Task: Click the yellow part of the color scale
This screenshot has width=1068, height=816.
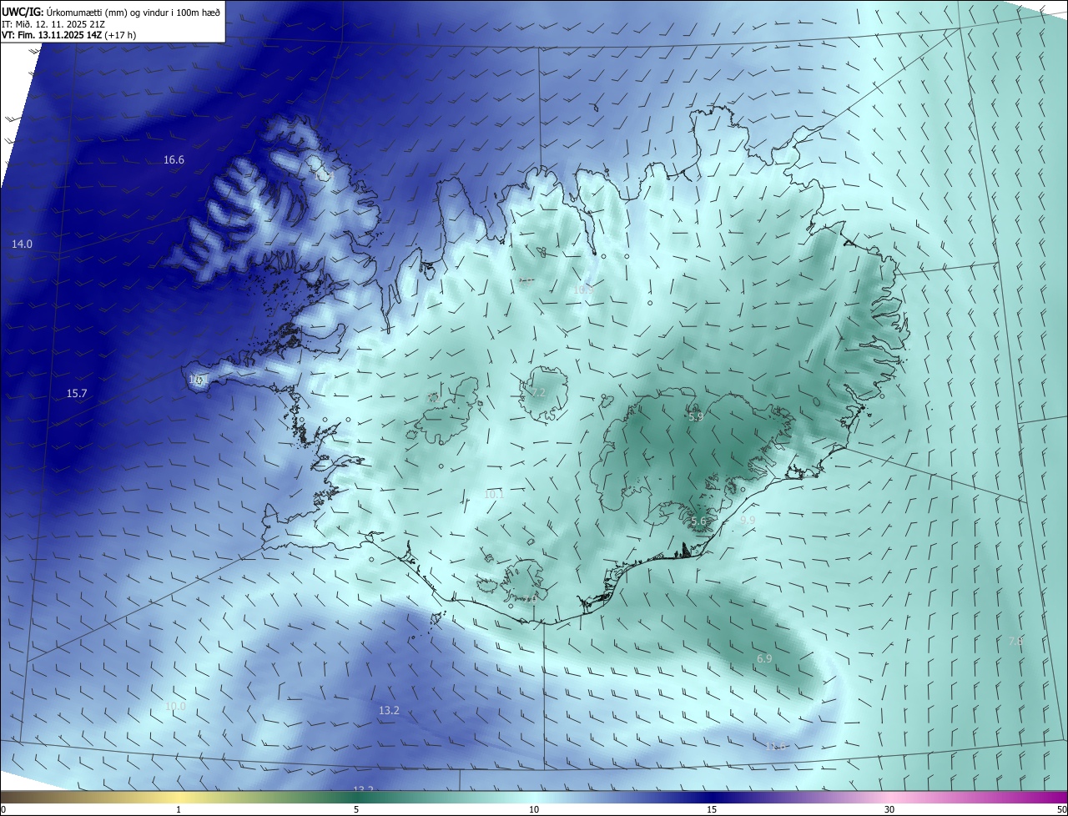Action: (179, 797)
